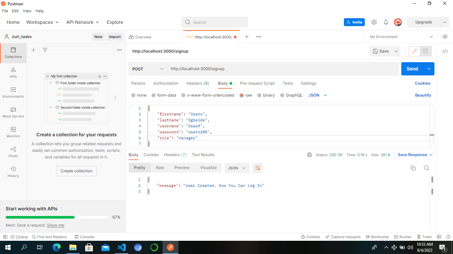Click the filter icon in collections search
The image size is (453, 254).
tap(45, 50)
